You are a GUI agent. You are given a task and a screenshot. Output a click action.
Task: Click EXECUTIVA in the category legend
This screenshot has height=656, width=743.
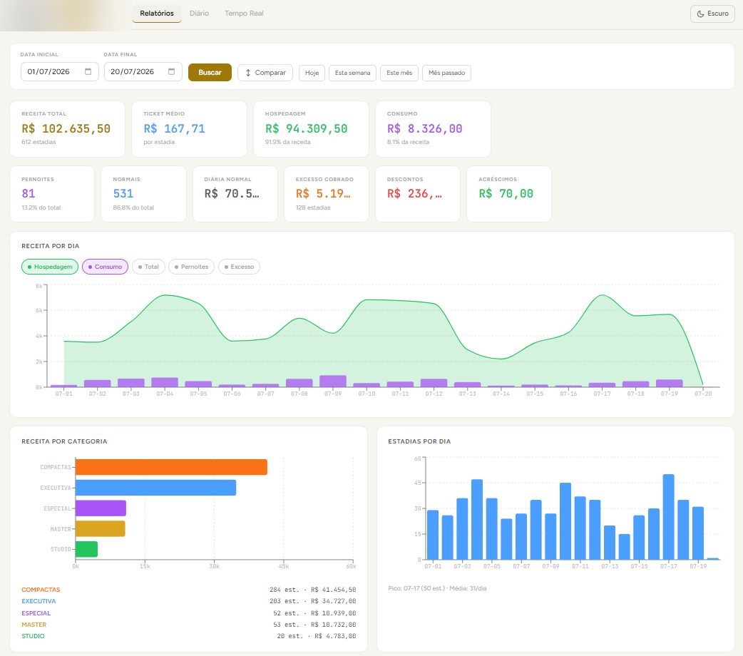(39, 601)
